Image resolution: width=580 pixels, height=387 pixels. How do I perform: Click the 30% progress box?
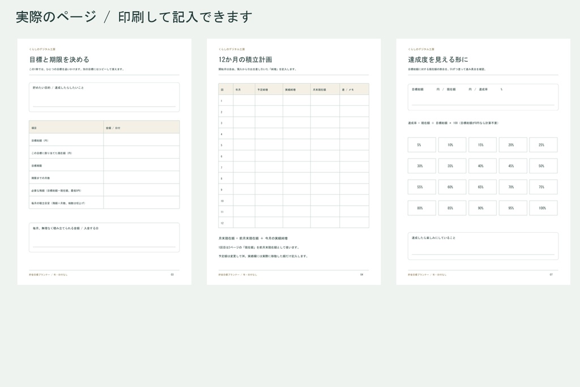coord(421,166)
